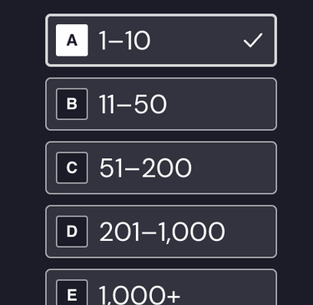Screen dimensions: 313x305
Task: Click the "11–50" text label
Action: pos(133,104)
